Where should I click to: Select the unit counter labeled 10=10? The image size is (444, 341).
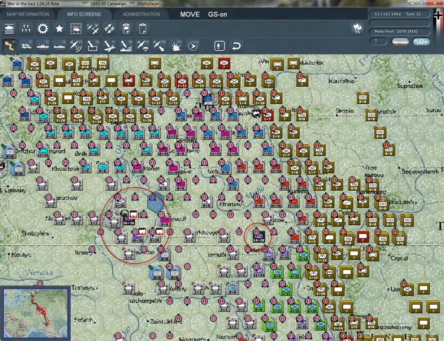(137, 237)
